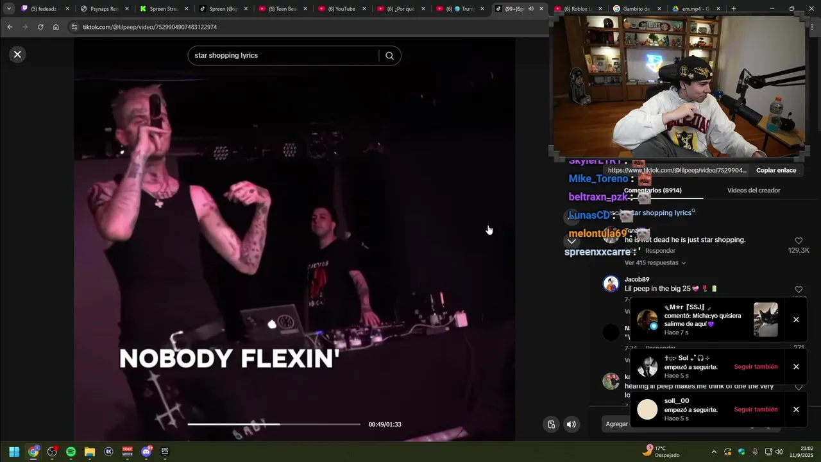The height and width of the screenshot is (462, 821).
Task: Reload the page with refresh icon
Action: point(40,27)
